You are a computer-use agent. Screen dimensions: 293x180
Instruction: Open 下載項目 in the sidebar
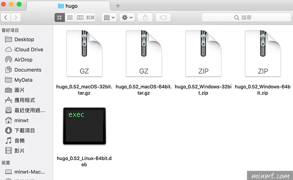coord(20,130)
